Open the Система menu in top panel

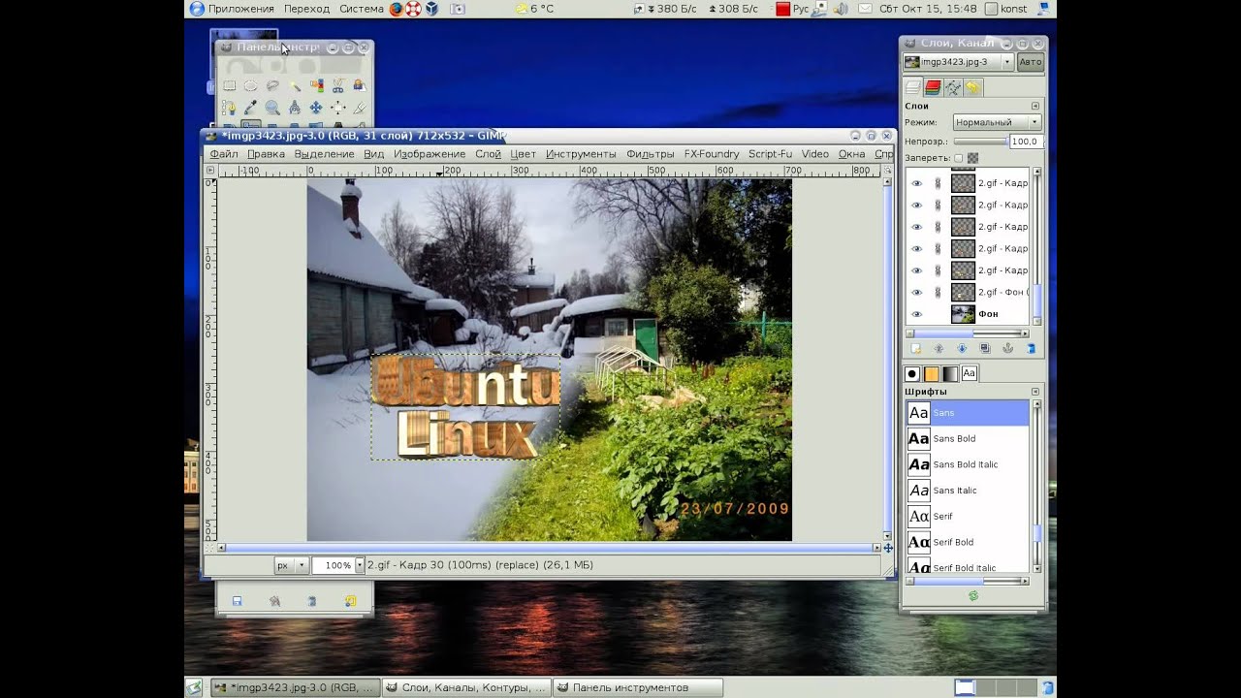(362, 9)
